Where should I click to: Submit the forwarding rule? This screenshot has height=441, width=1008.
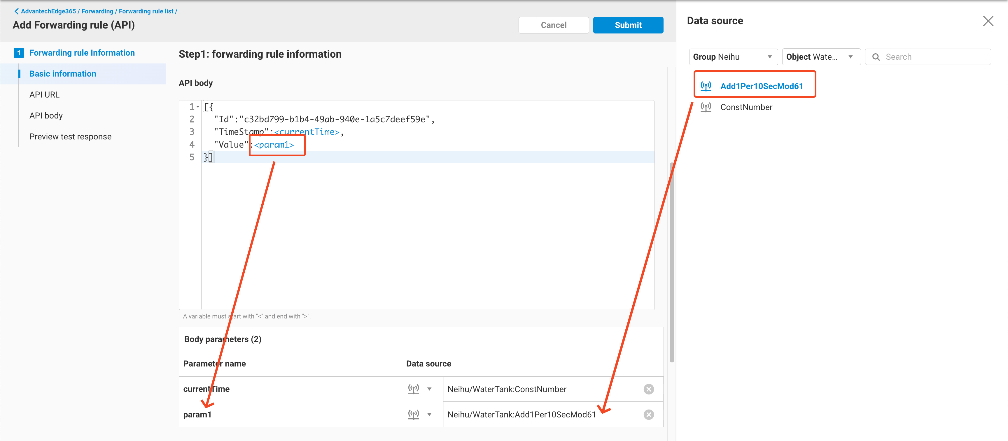point(628,25)
